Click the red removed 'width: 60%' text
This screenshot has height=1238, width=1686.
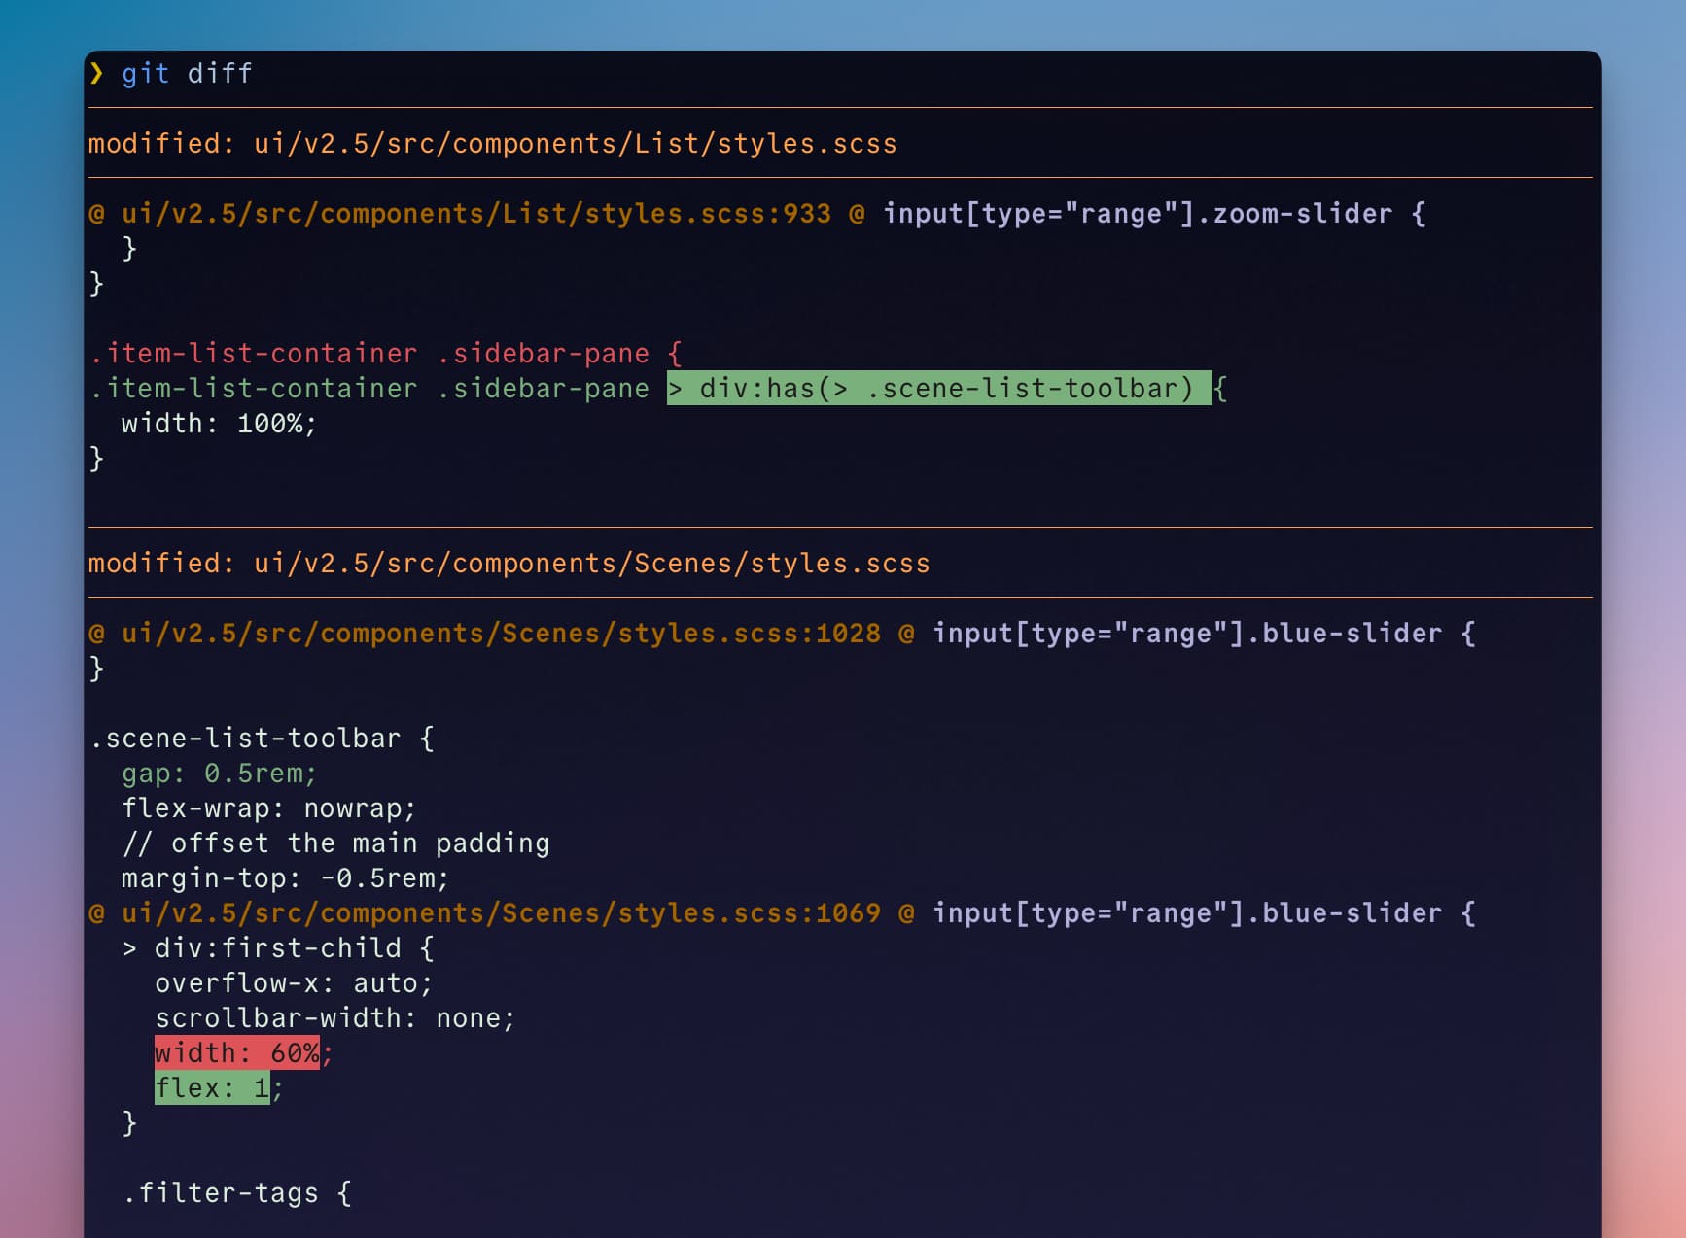tap(237, 1053)
